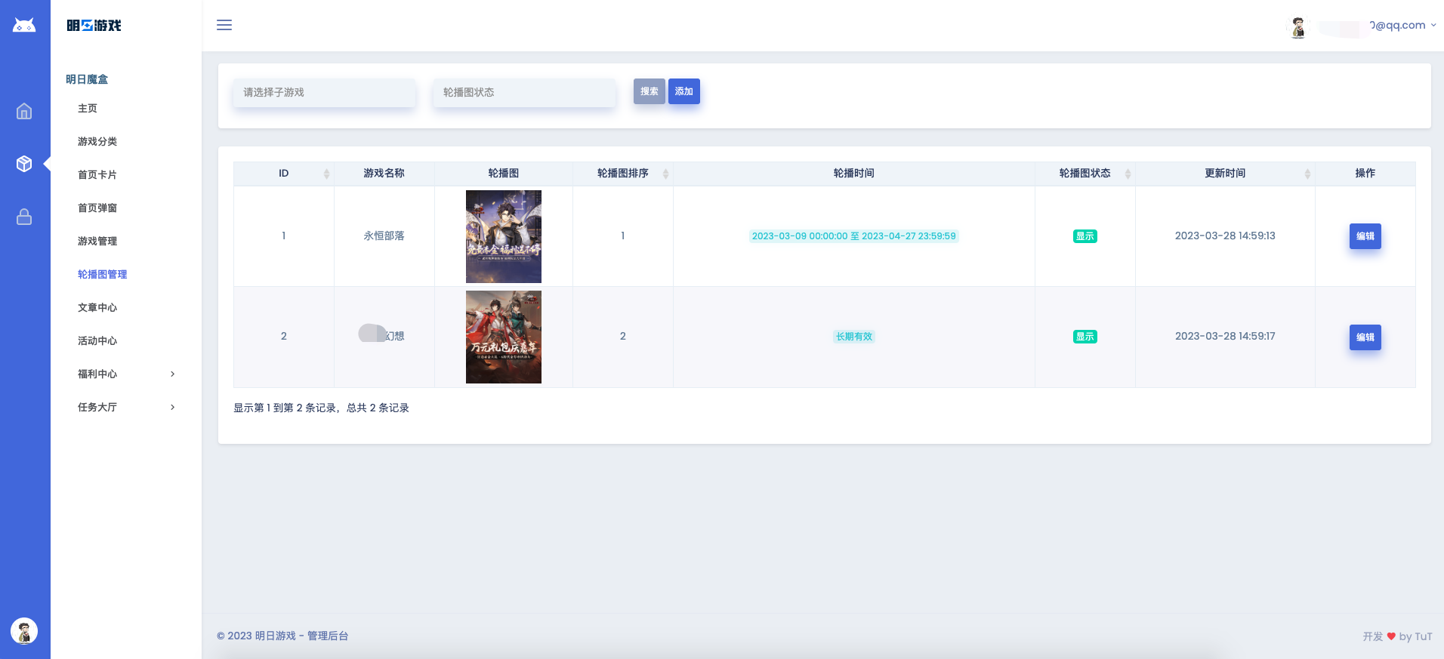The image size is (1444, 659).
Task: Click the profile avatar in top header
Action: coord(1297,27)
